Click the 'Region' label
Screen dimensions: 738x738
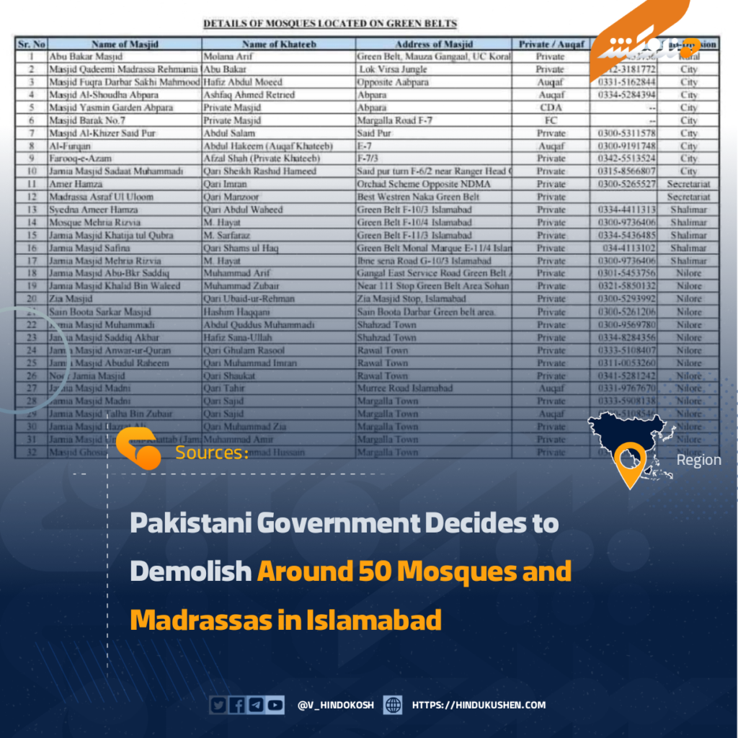[698, 460]
